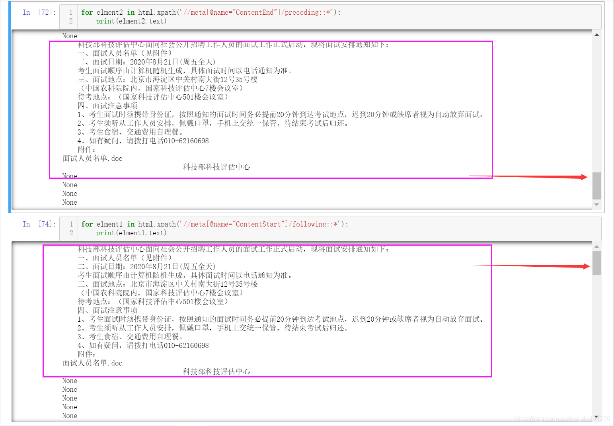Click '科技部科技评估中心' signature in cell 72 output

point(216,167)
